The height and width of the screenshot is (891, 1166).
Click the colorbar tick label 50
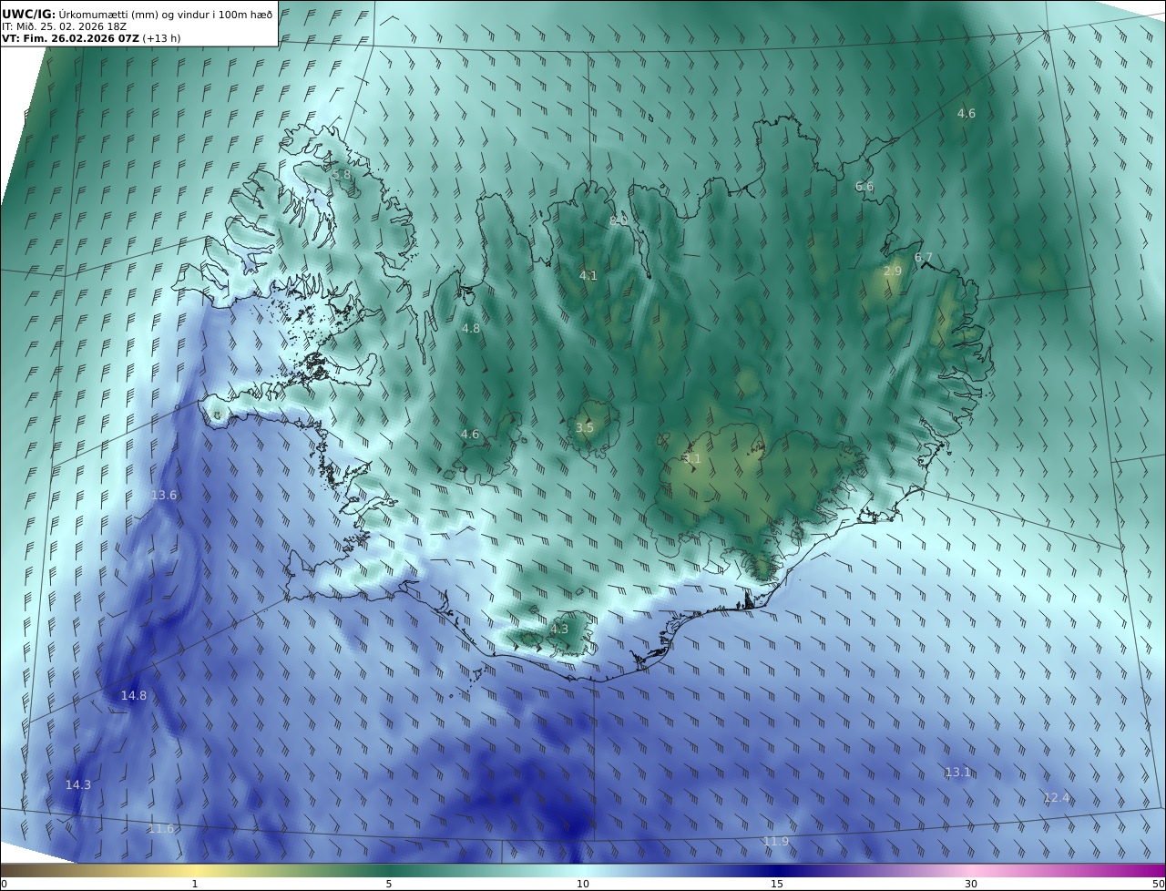(x=1159, y=884)
